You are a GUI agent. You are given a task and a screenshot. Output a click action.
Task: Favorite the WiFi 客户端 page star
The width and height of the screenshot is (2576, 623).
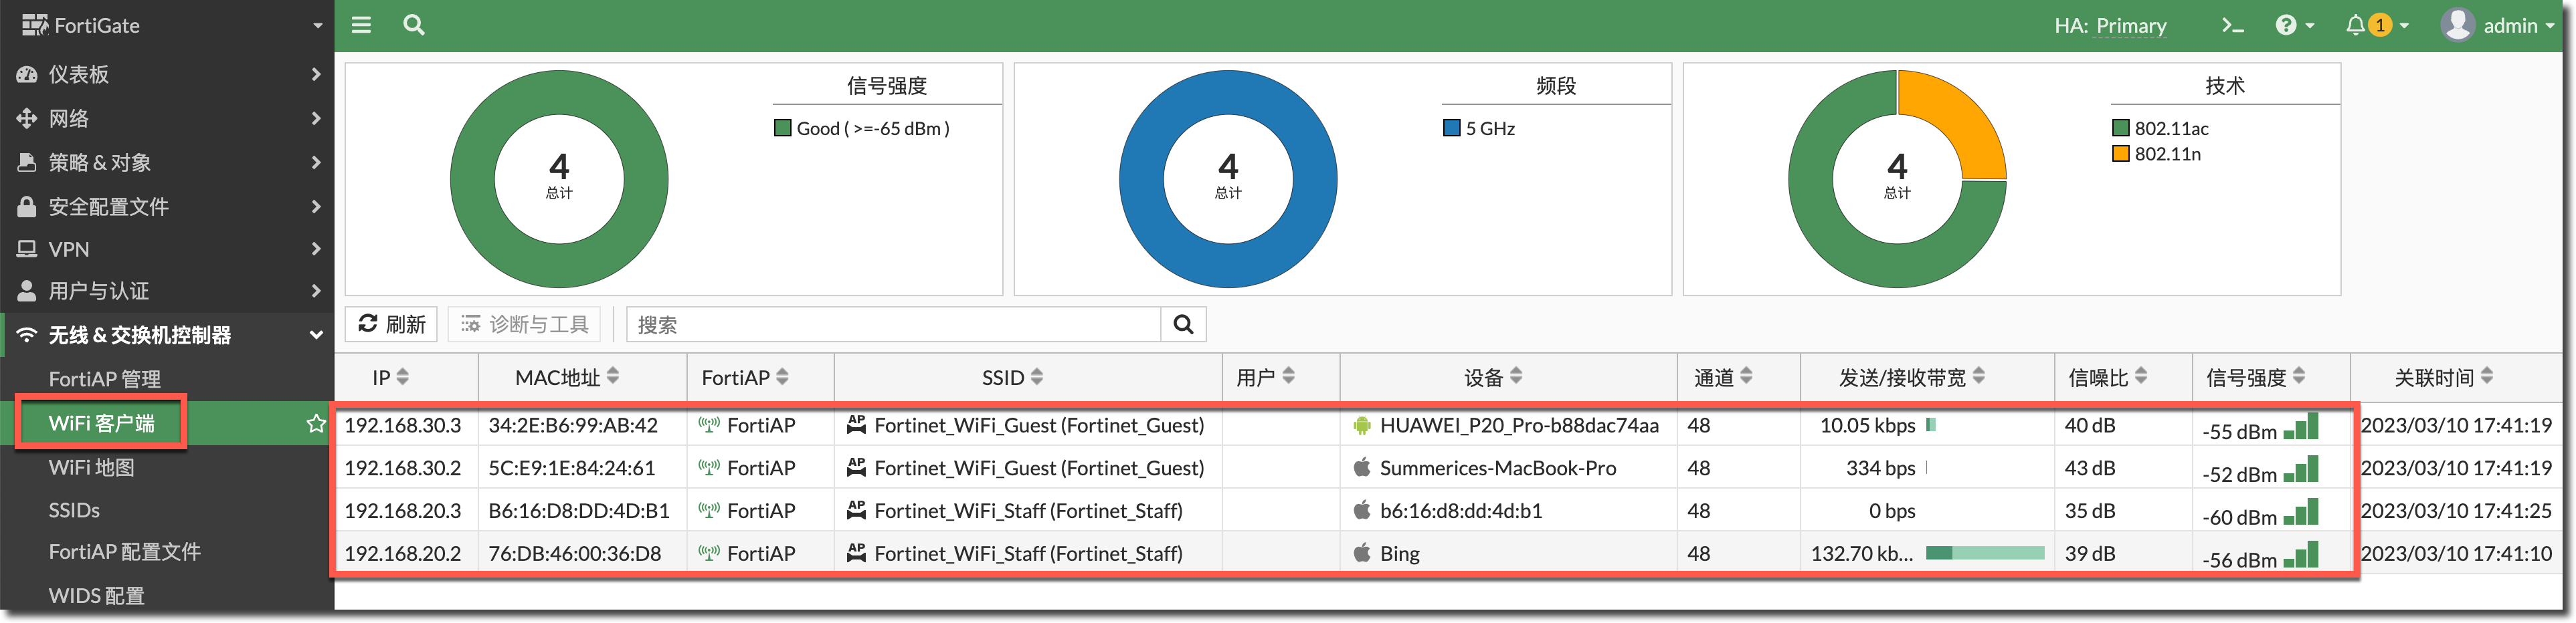point(316,423)
